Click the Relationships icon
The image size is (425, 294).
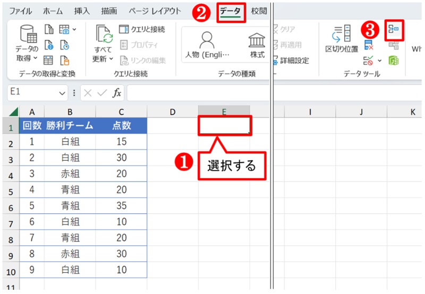tap(394, 45)
